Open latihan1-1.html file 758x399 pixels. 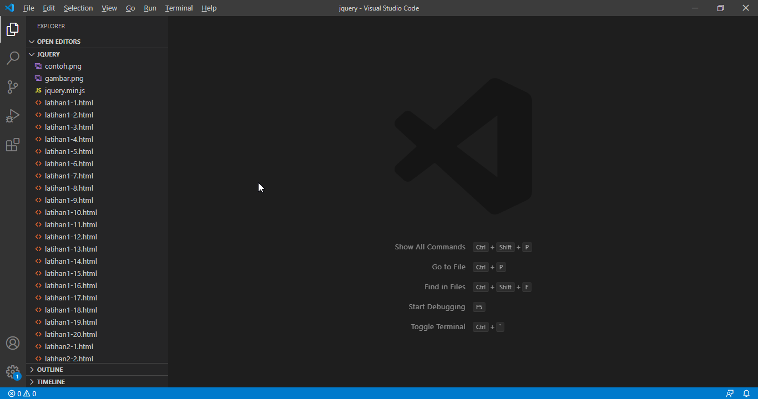point(97,103)
